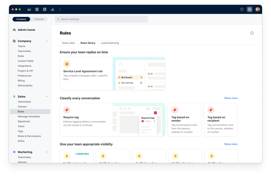Click the SLA warning row in preview
271x176 pixels.
pos(130,83)
